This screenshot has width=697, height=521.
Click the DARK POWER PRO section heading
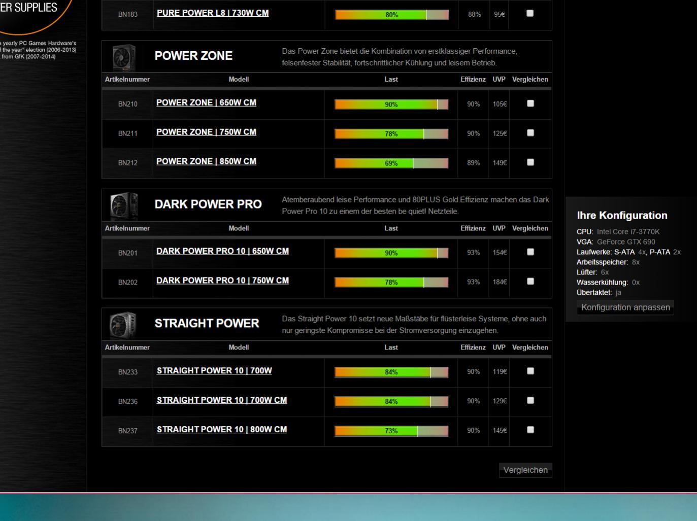click(x=208, y=204)
